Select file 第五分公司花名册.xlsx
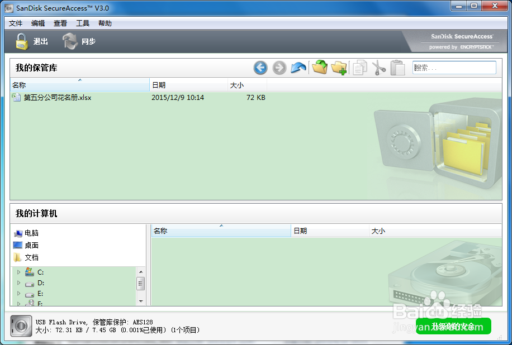The width and height of the screenshot is (512, 345). (x=58, y=98)
